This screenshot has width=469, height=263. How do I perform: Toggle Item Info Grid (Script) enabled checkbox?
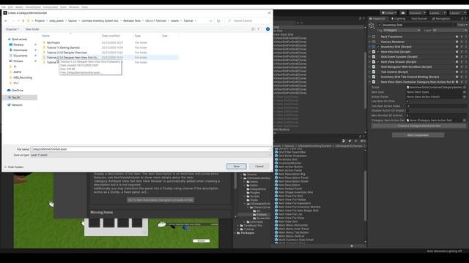[378, 52]
